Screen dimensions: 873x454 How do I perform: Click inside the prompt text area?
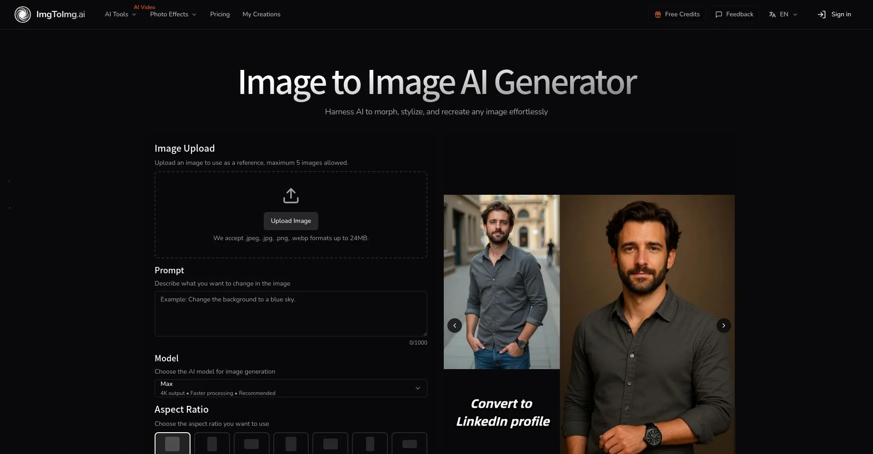pos(291,313)
